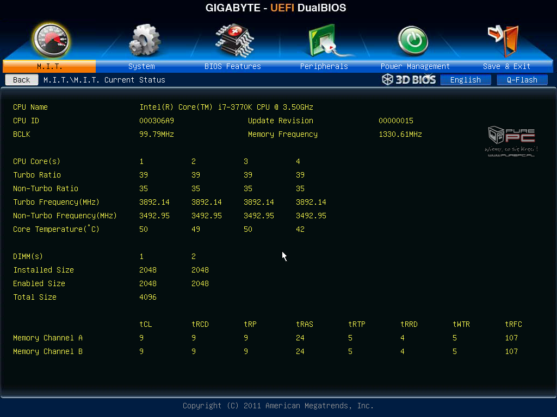Click the Non-Turbo Frequency(MHz) row label
Image resolution: width=557 pixels, height=417 pixels.
pos(65,216)
